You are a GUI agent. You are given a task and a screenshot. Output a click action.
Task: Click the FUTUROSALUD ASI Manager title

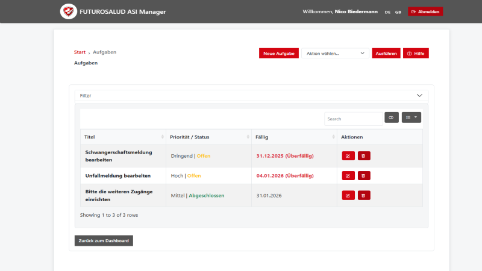pos(123,11)
